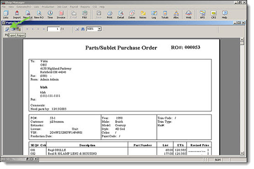
Task: Click the Web toolbar icon
Action: (188, 14)
